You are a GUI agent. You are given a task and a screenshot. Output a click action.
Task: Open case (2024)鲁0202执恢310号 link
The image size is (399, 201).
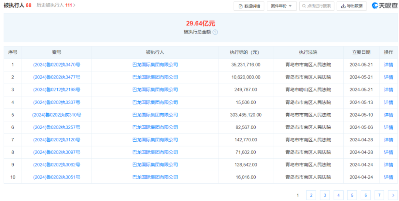57,115
